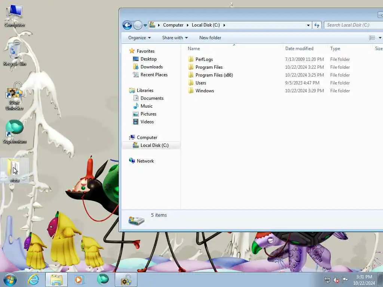Viewport: 383px width, 287px height.
Task: Select Local Disk (C:) in navigation pane
Action: (x=151, y=145)
